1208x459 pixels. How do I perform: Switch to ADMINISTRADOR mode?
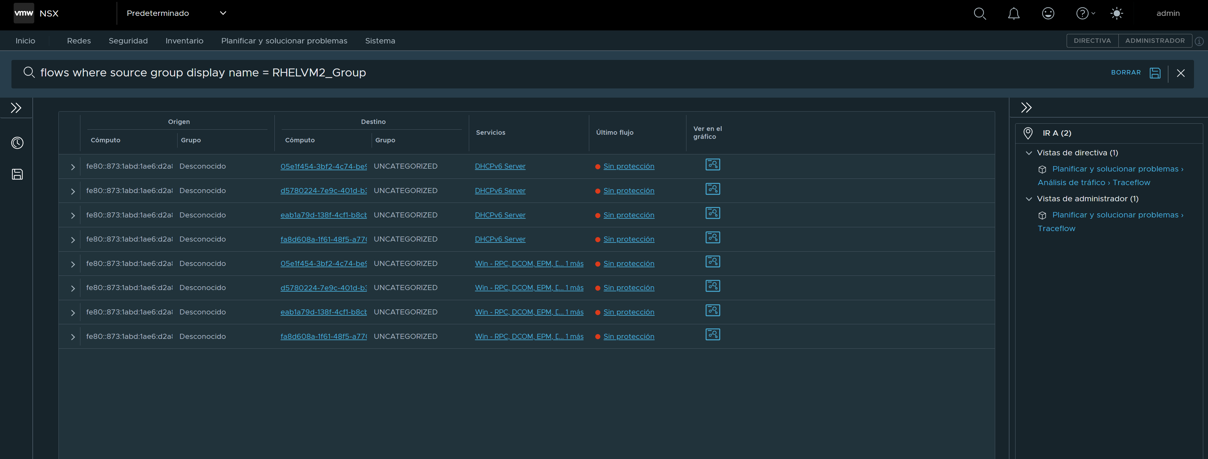pos(1155,41)
